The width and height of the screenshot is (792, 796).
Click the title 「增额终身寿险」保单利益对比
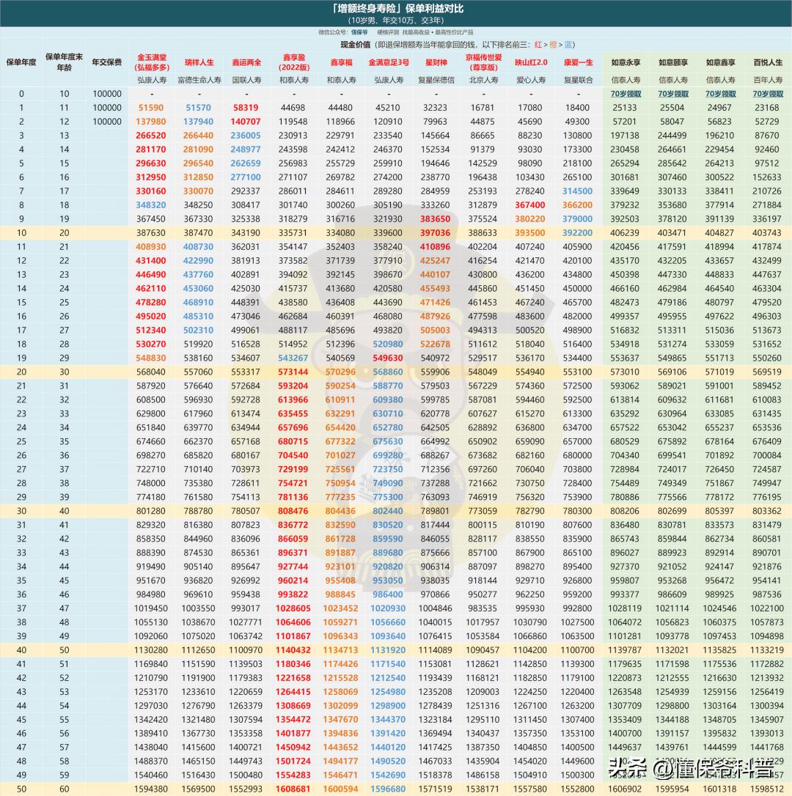pyautogui.click(x=396, y=9)
